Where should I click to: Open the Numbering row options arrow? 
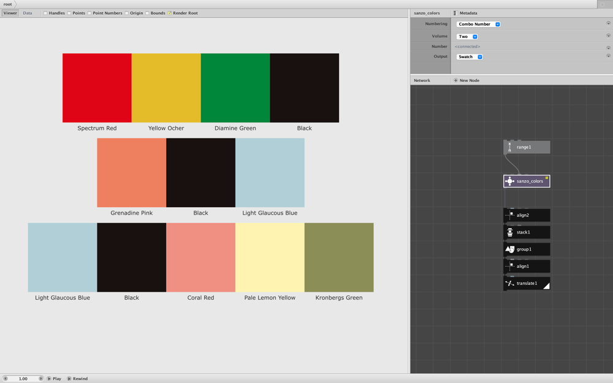tap(608, 23)
